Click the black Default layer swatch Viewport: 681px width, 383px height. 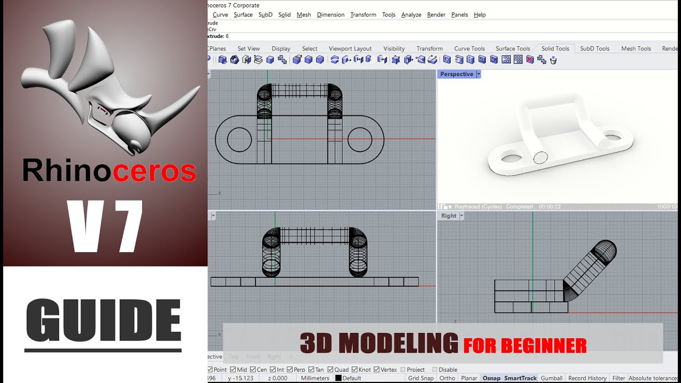click(338, 378)
